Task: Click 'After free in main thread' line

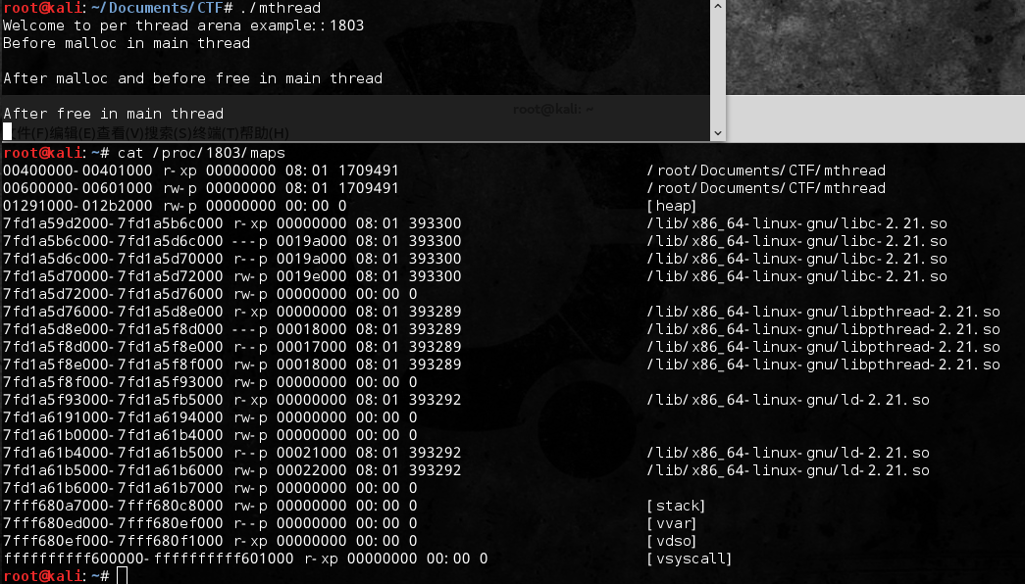Action: [113, 114]
